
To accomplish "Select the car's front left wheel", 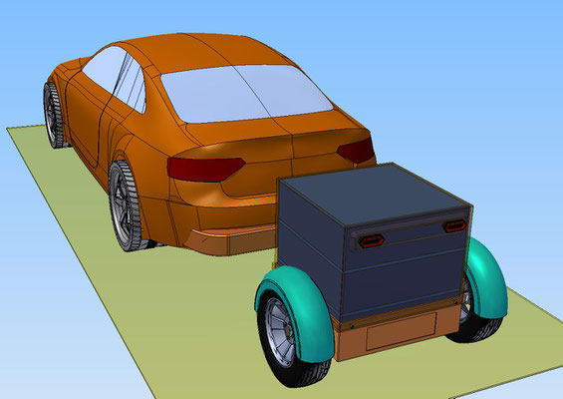I will click(54, 116).
